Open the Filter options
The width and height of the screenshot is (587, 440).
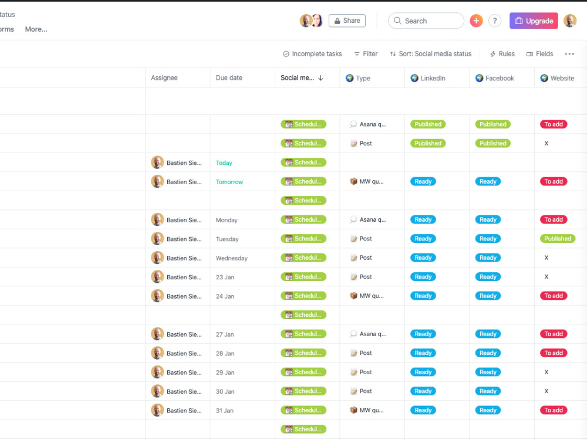pyautogui.click(x=366, y=54)
